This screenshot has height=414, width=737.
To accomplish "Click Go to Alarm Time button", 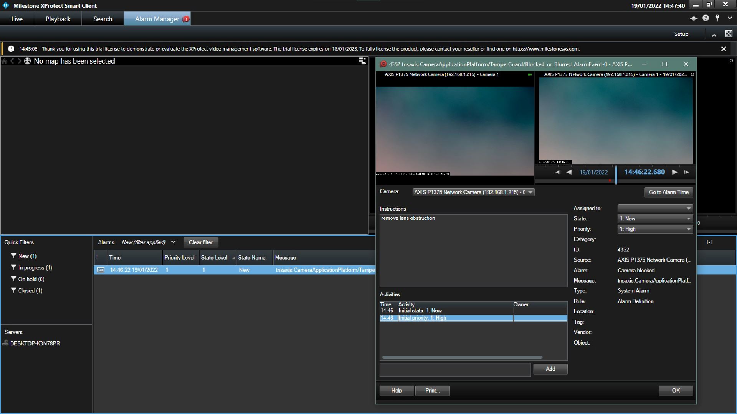I will pos(668,192).
